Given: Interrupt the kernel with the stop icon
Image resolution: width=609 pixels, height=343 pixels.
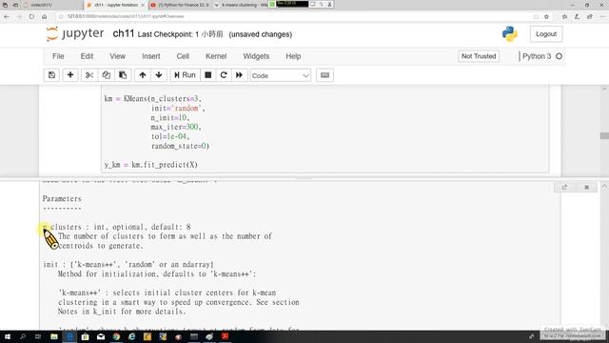Looking at the screenshot, I should 208,75.
